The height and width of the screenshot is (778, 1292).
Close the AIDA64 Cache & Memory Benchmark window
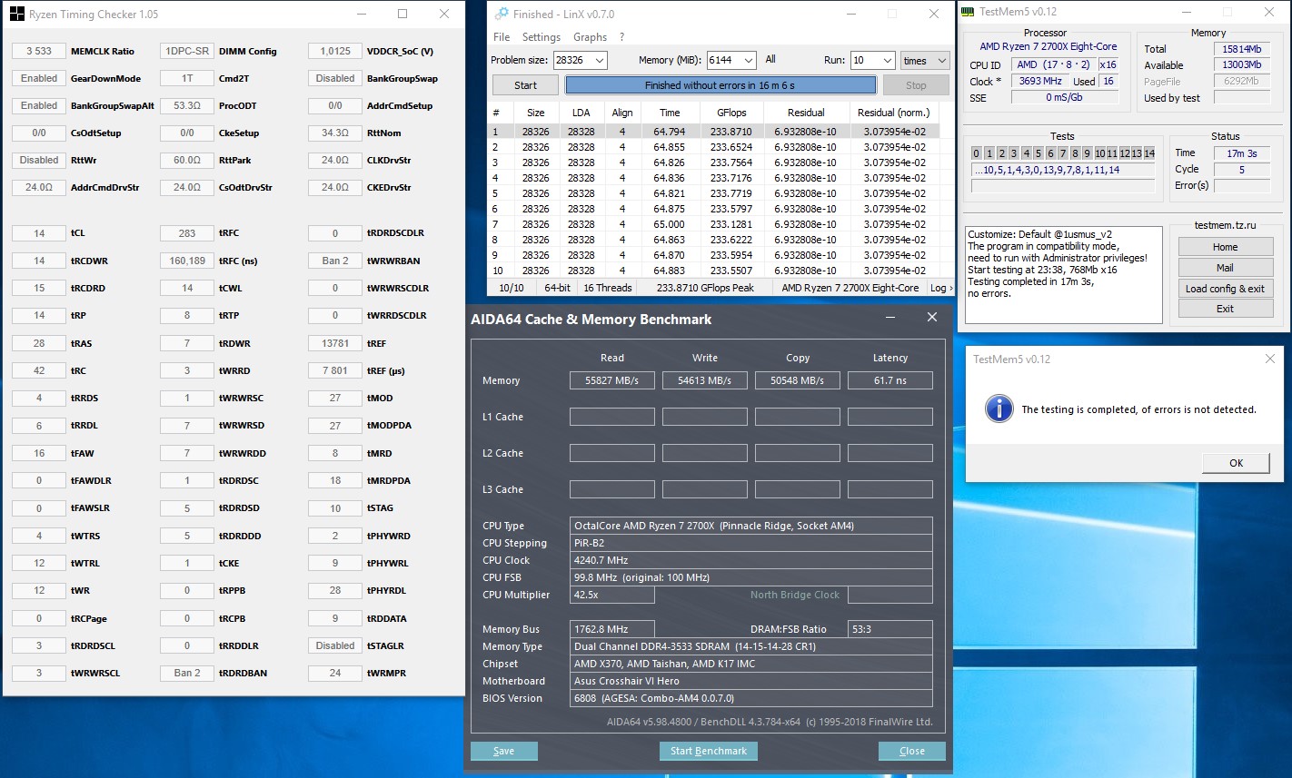click(x=931, y=318)
